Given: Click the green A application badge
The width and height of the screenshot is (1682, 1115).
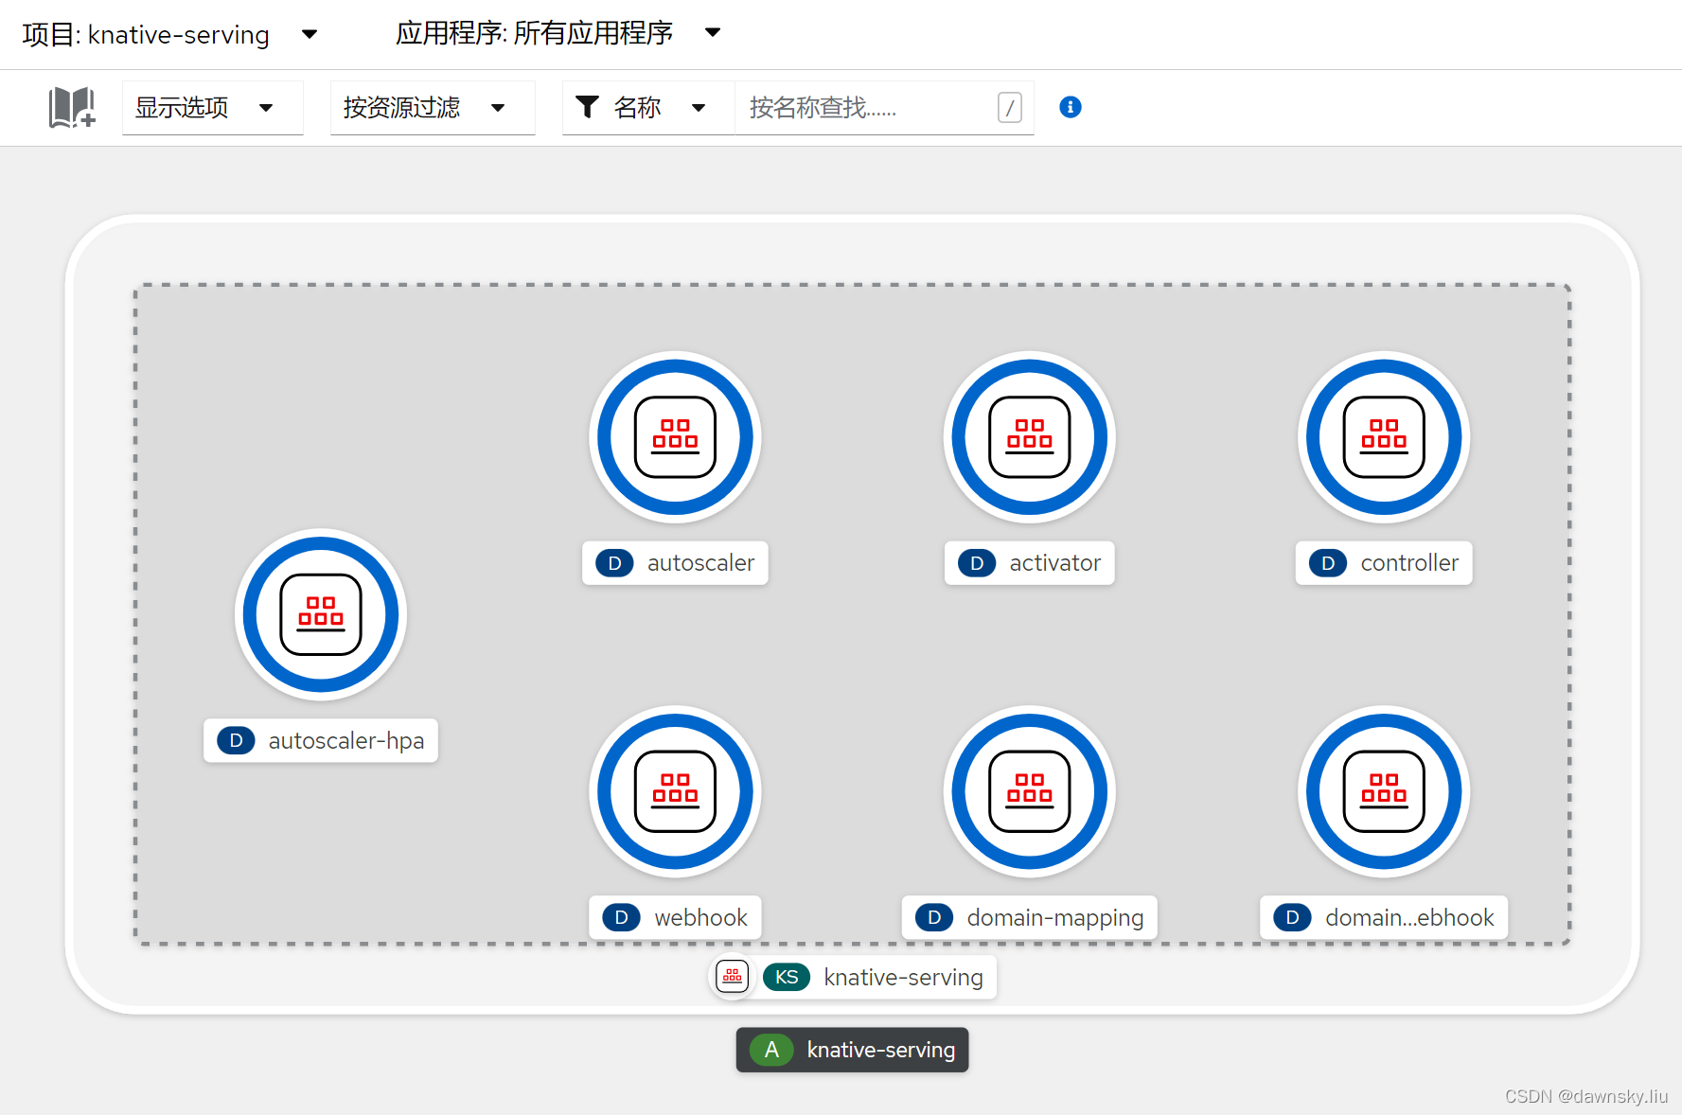Looking at the screenshot, I should (x=771, y=1050).
